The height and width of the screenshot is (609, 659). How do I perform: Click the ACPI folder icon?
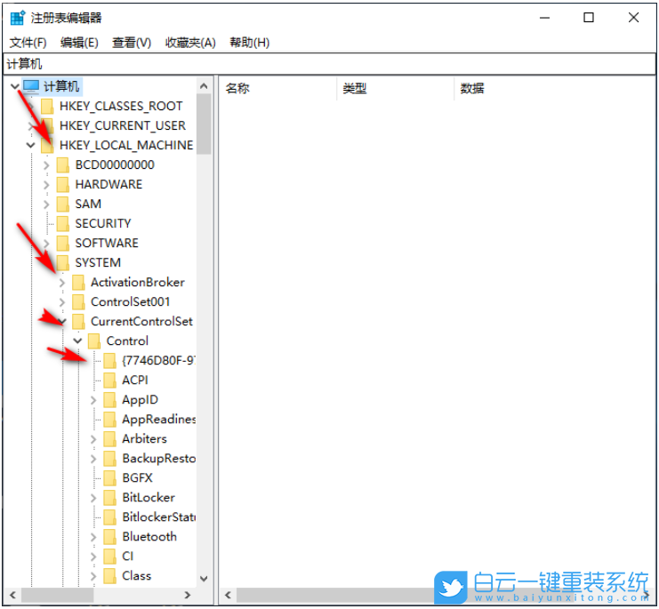(109, 381)
